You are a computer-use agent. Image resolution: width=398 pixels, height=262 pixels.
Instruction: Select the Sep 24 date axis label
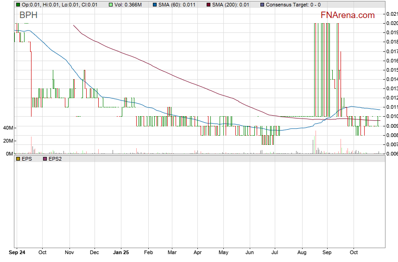click(18, 253)
